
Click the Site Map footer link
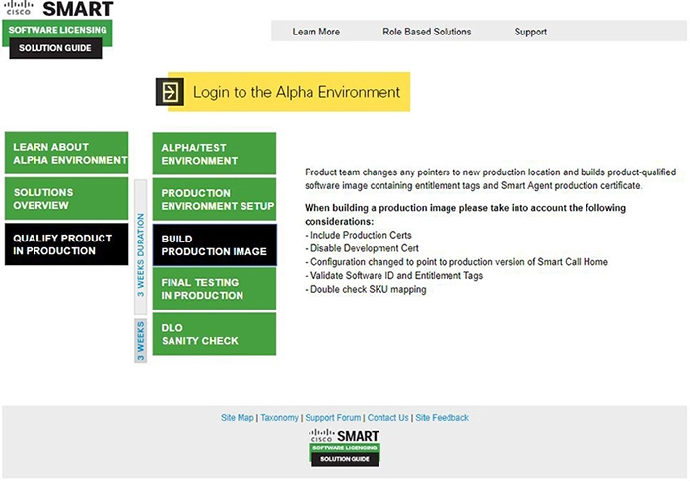[x=238, y=417]
